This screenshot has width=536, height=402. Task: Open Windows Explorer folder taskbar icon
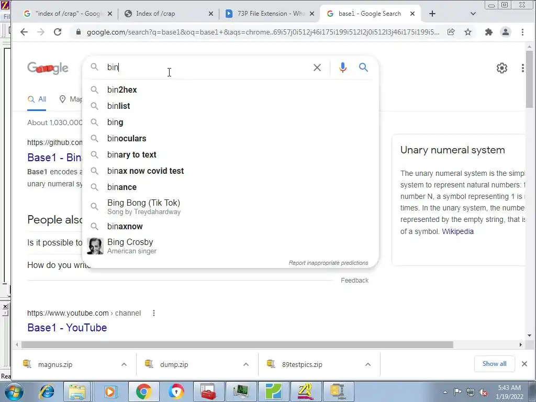77,392
